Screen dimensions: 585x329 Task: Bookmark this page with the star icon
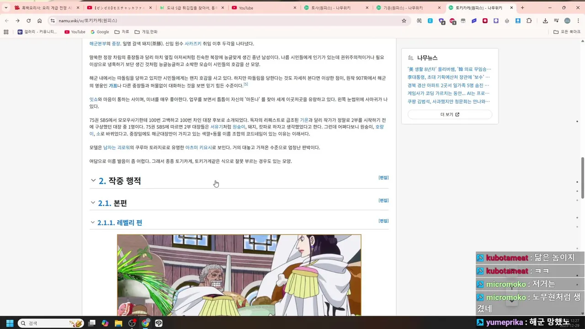(x=404, y=21)
